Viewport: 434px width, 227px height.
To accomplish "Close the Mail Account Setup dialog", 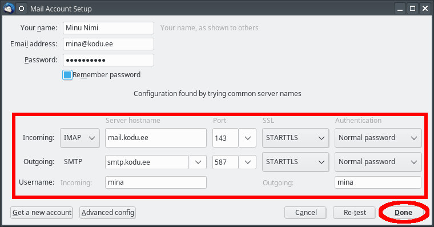I will 425,9.
